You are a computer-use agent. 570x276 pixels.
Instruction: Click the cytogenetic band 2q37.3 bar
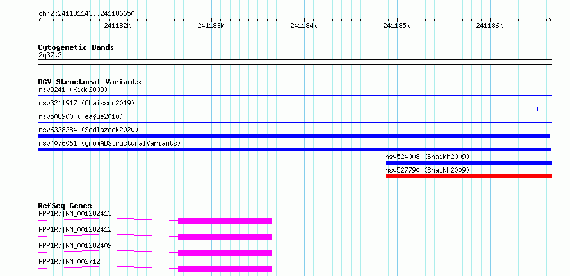(295, 62)
